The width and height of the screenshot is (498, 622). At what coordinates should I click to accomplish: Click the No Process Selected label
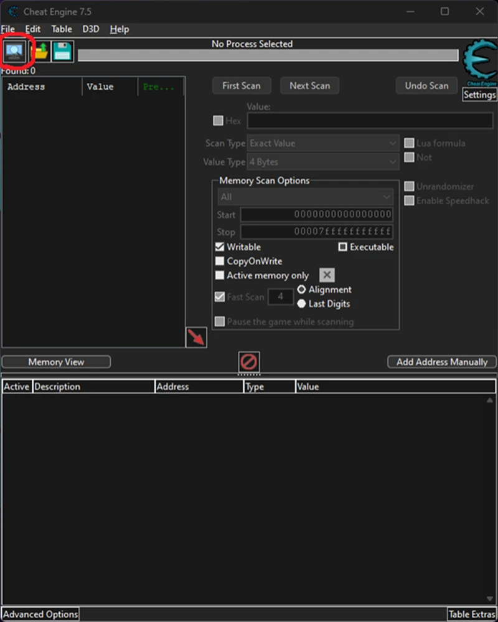252,44
